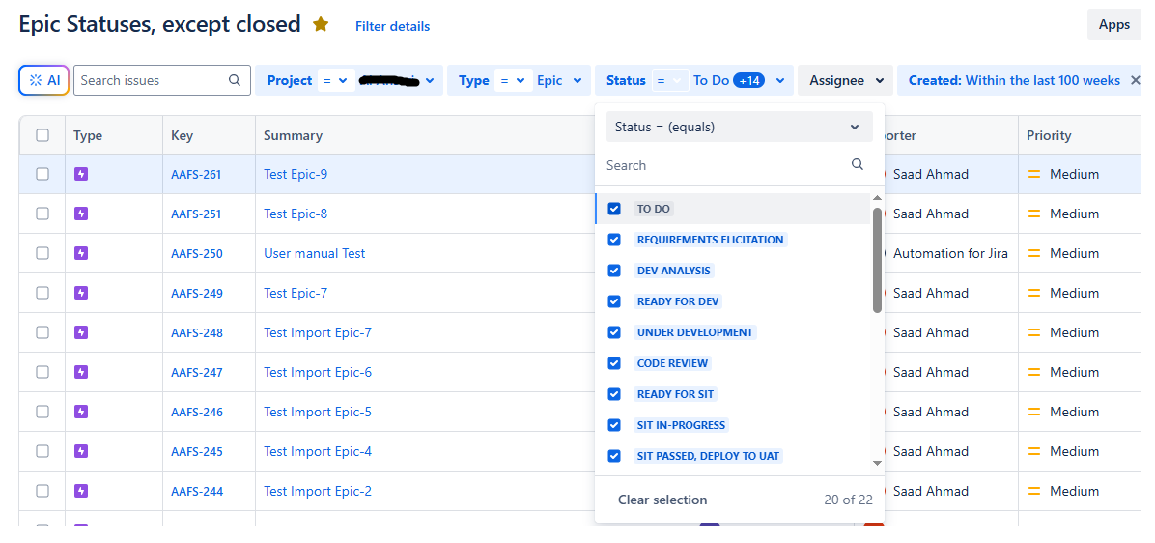Uncheck the CODE REVIEW status checkbox
Viewport: 1155px width, 543px height.
(614, 363)
